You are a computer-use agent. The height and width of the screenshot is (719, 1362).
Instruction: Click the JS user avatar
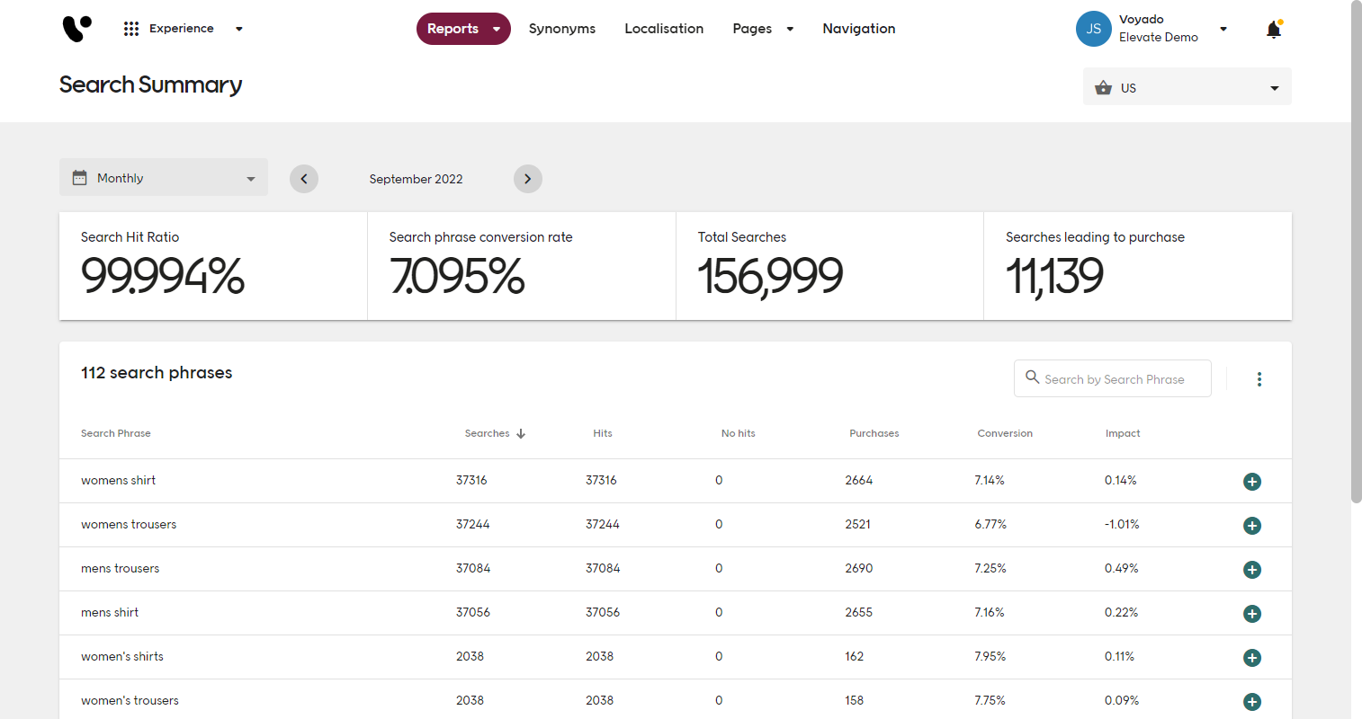click(x=1094, y=29)
